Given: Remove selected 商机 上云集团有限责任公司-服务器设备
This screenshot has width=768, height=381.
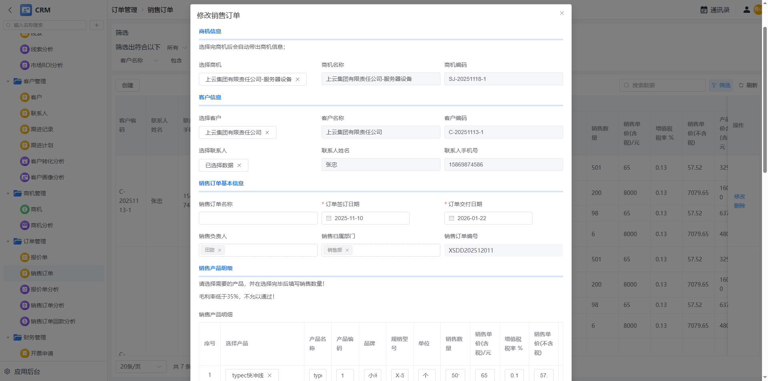Looking at the screenshot, I should [x=298, y=79].
